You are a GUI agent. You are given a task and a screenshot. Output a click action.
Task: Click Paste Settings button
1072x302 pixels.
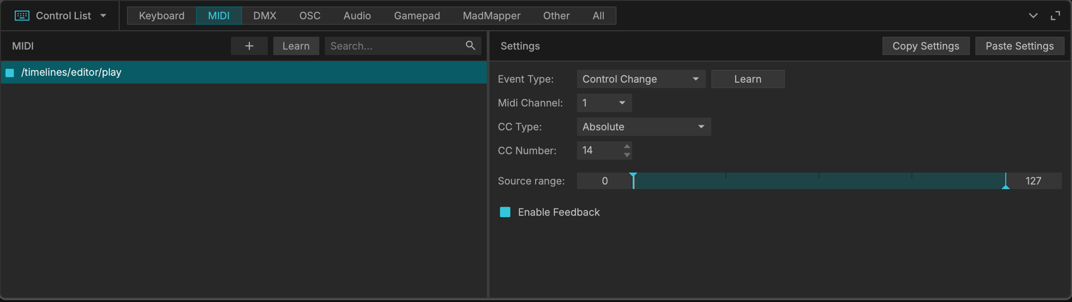(1020, 46)
